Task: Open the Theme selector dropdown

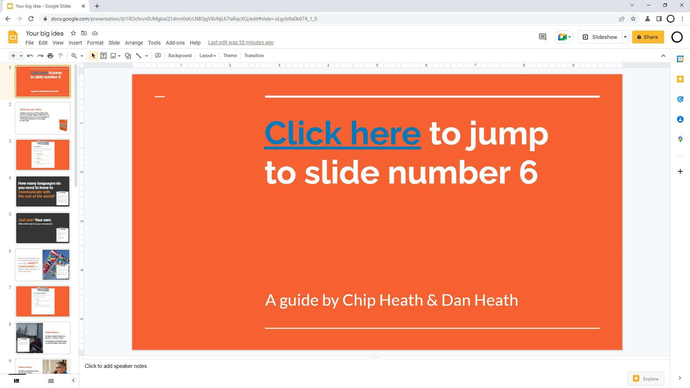Action: click(229, 55)
